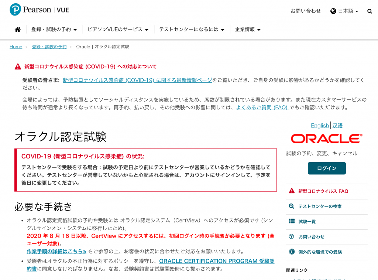Open ORACLE CERTIFICATION PROGRAM 受験契約書 link
Viewport: 378px width, 280px height.
pos(217,261)
